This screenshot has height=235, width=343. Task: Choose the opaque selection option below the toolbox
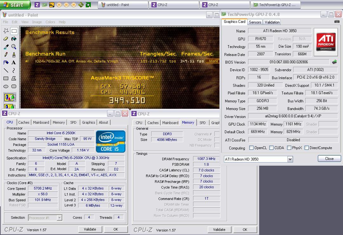click(10, 97)
